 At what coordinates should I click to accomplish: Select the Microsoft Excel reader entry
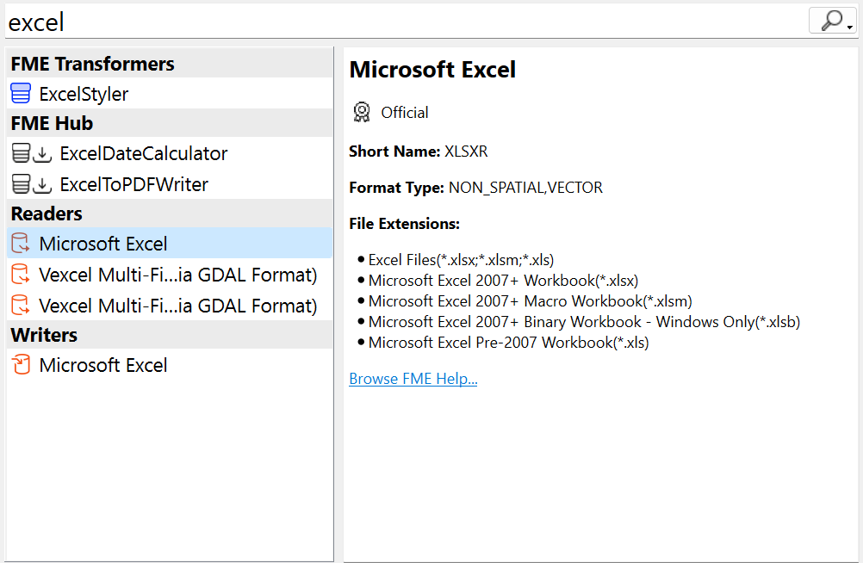coord(103,244)
